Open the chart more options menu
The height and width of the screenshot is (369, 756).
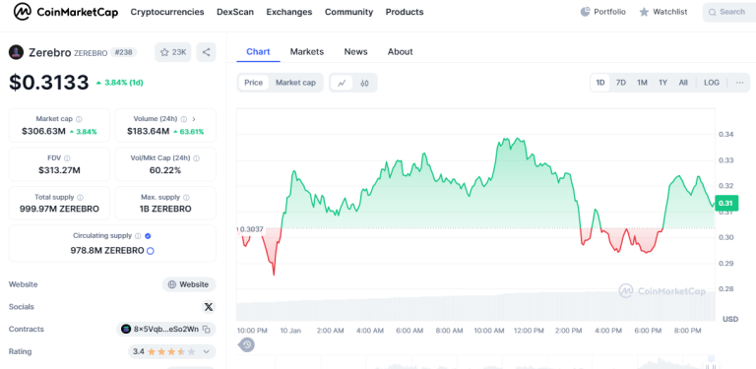pyautogui.click(x=739, y=83)
